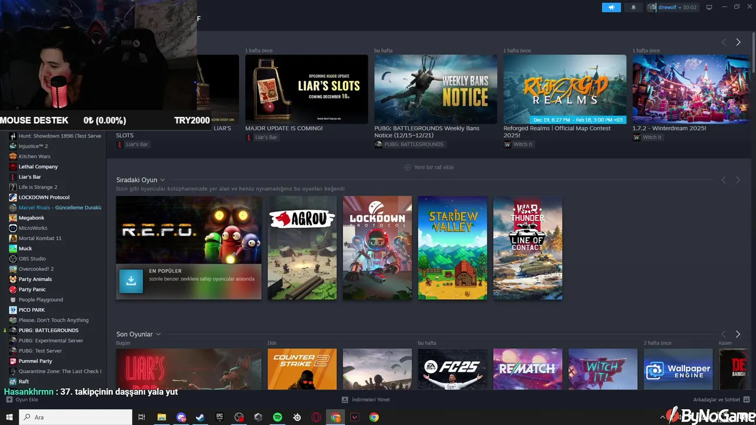Open Arkadaşlar ve Sohbet friends panel
The width and height of the screenshot is (756, 425).
pyautogui.click(x=721, y=400)
